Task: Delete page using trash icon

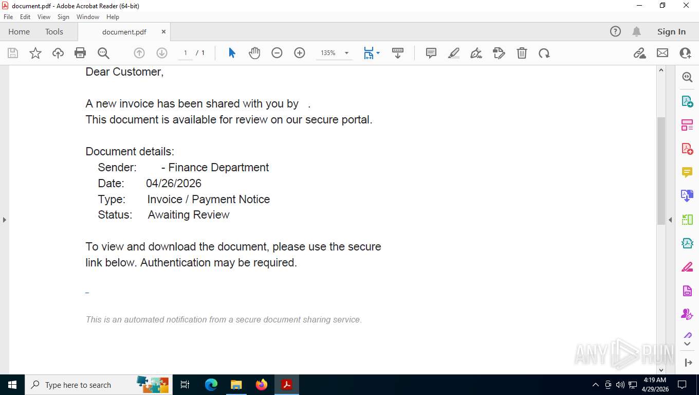Action: coord(522,53)
